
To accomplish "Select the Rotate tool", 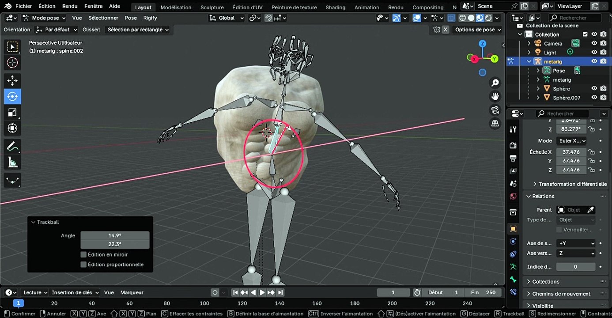I will tap(12, 96).
